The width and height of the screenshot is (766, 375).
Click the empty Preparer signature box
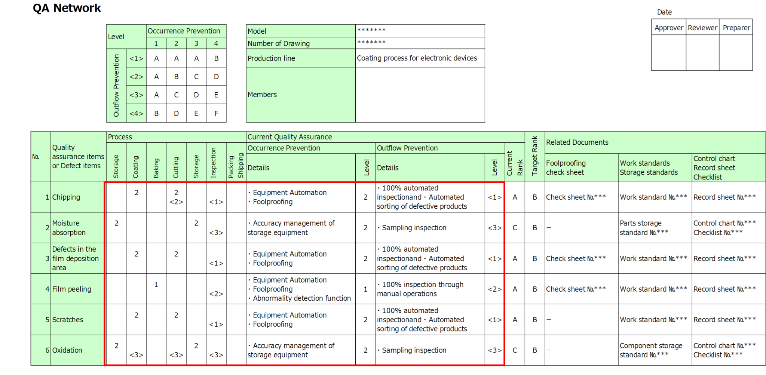click(x=736, y=53)
